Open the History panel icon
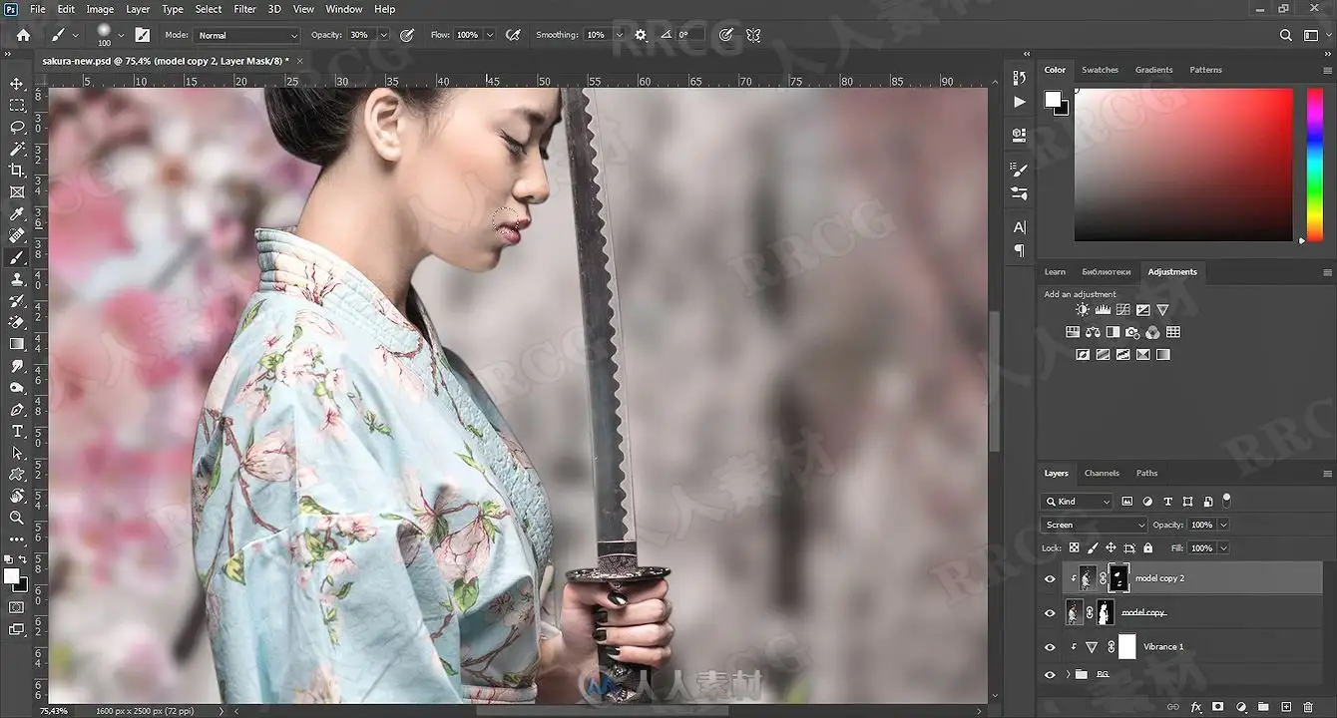 click(x=1019, y=78)
